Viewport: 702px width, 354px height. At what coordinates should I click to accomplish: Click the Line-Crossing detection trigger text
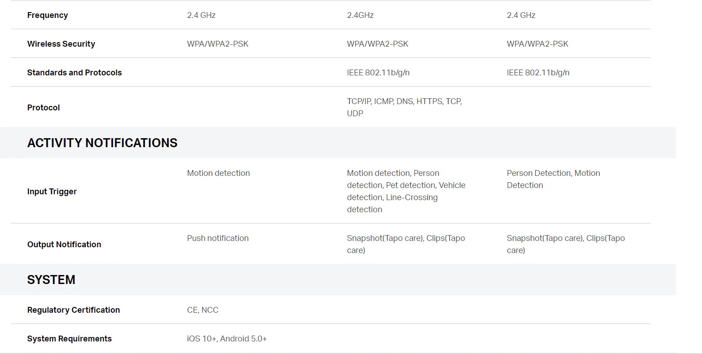tap(392, 203)
